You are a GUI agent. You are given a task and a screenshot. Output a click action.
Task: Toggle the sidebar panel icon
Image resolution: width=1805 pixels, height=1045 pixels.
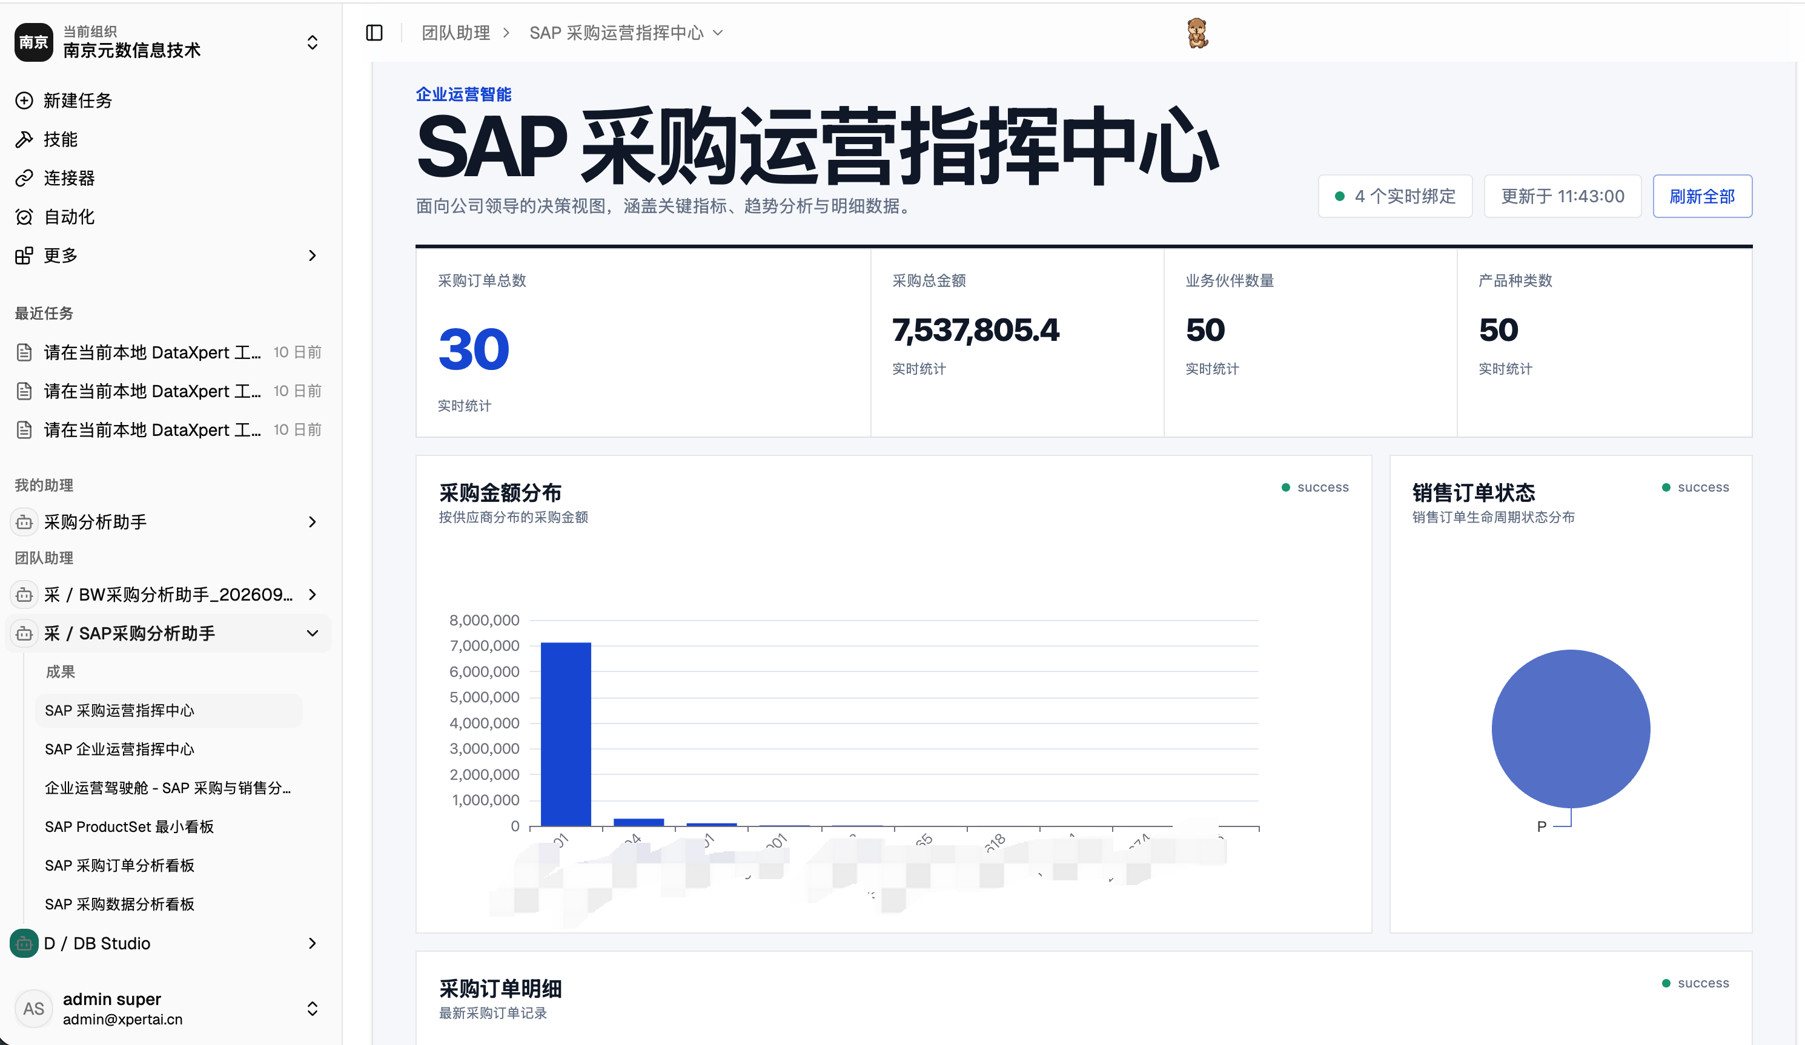pos(374,33)
